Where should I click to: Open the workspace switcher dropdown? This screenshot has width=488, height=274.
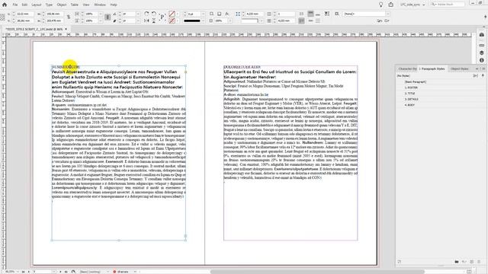(x=413, y=5)
